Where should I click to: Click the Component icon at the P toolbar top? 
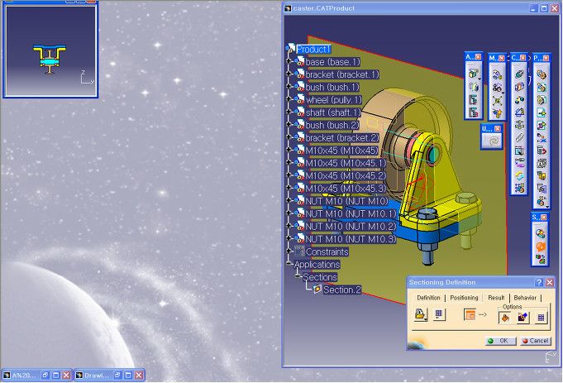[x=542, y=74]
